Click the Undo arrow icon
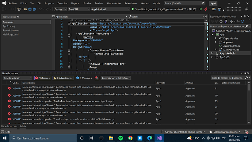 coord(40,9)
